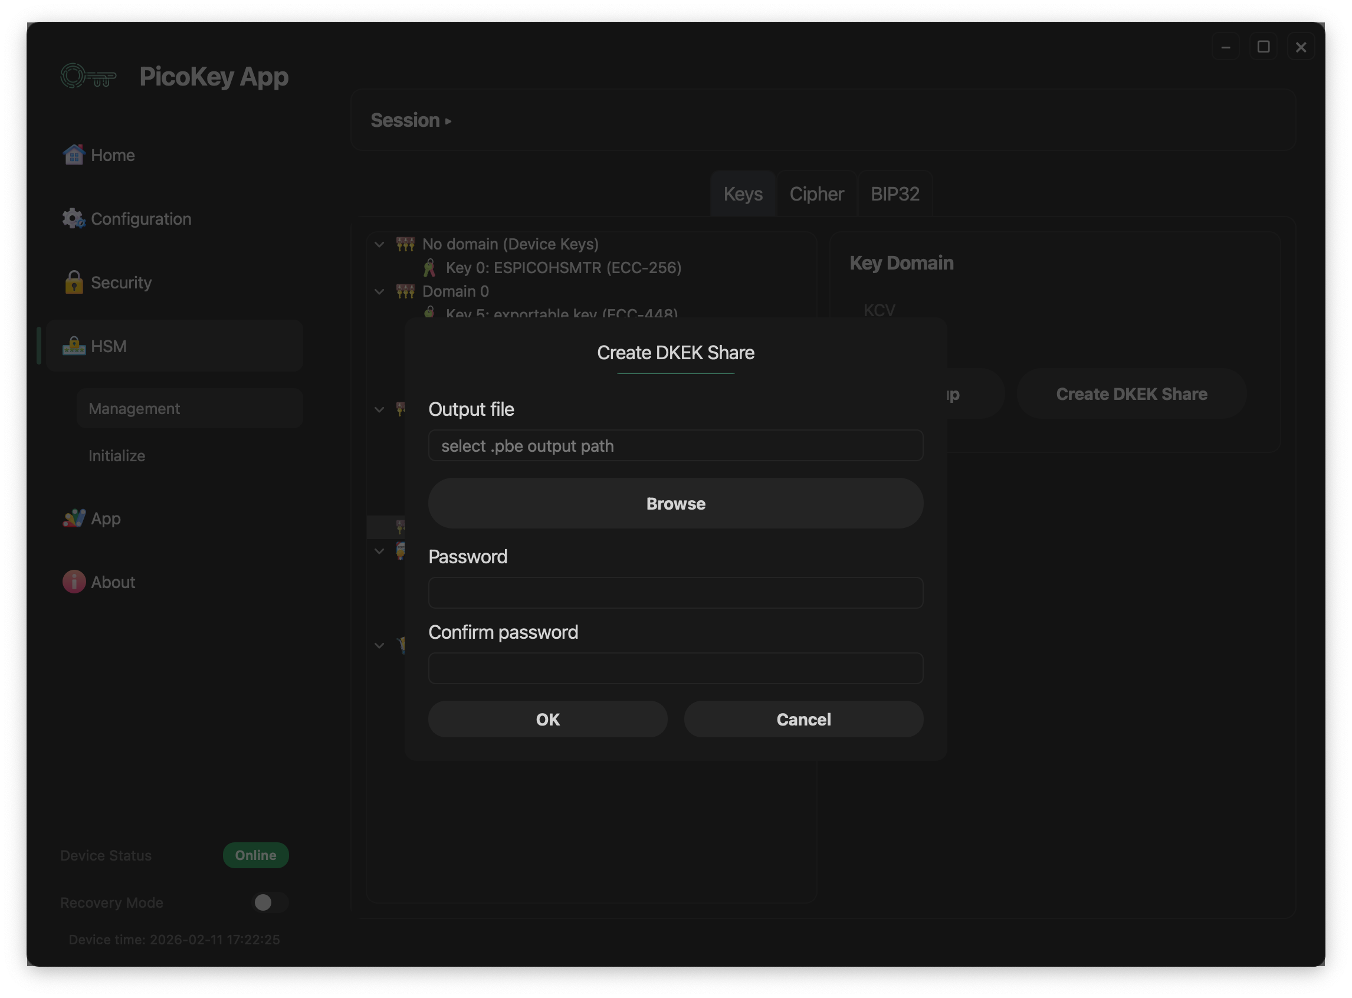The width and height of the screenshot is (1352, 998).
Task: Collapse the Domain 0 tree node
Action: pyautogui.click(x=379, y=291)
